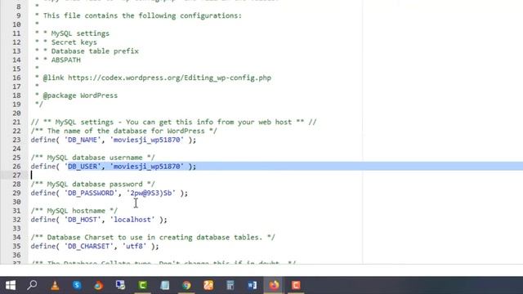The image size is (523, 294).
Task: Click the password value '2pw@9S3)Sb'
Action: coord(150,193)
